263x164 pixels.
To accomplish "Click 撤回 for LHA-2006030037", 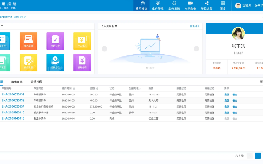I will [227, 106].
